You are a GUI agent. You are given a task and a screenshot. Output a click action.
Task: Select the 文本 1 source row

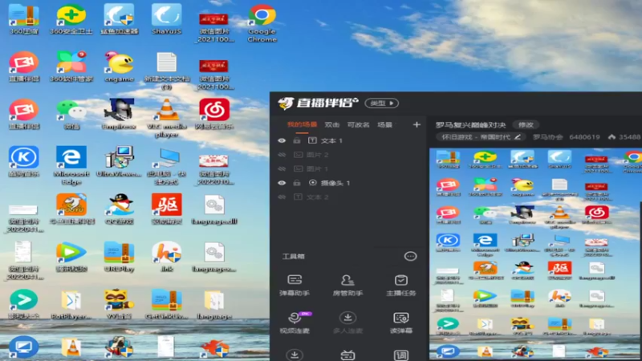pyautogui.click(x=348, y=140)
